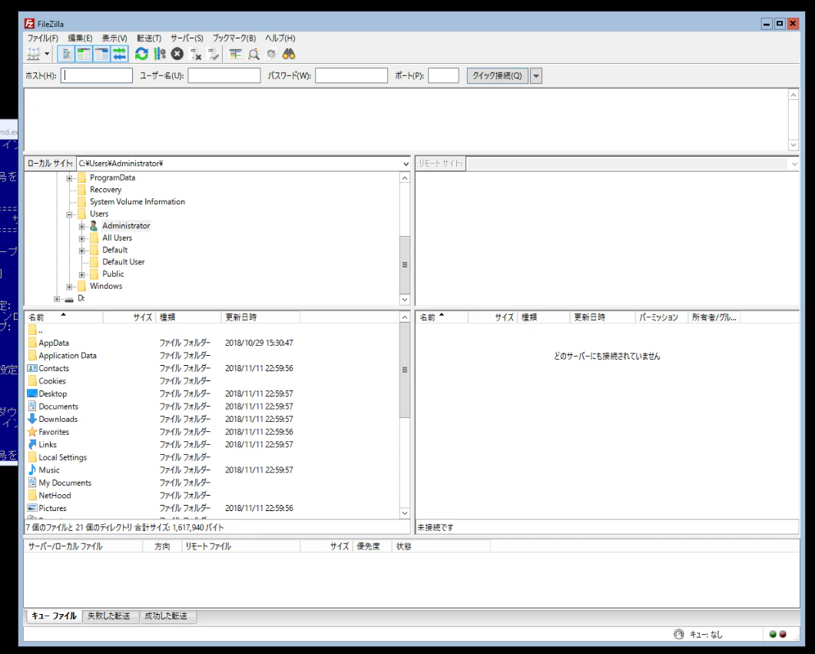The image size is (815, 654).
Task: Click the cancel current operation icon
Action: (x=177, y=54)
